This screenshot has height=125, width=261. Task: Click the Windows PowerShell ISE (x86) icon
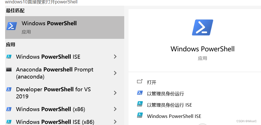pos(9,122)
